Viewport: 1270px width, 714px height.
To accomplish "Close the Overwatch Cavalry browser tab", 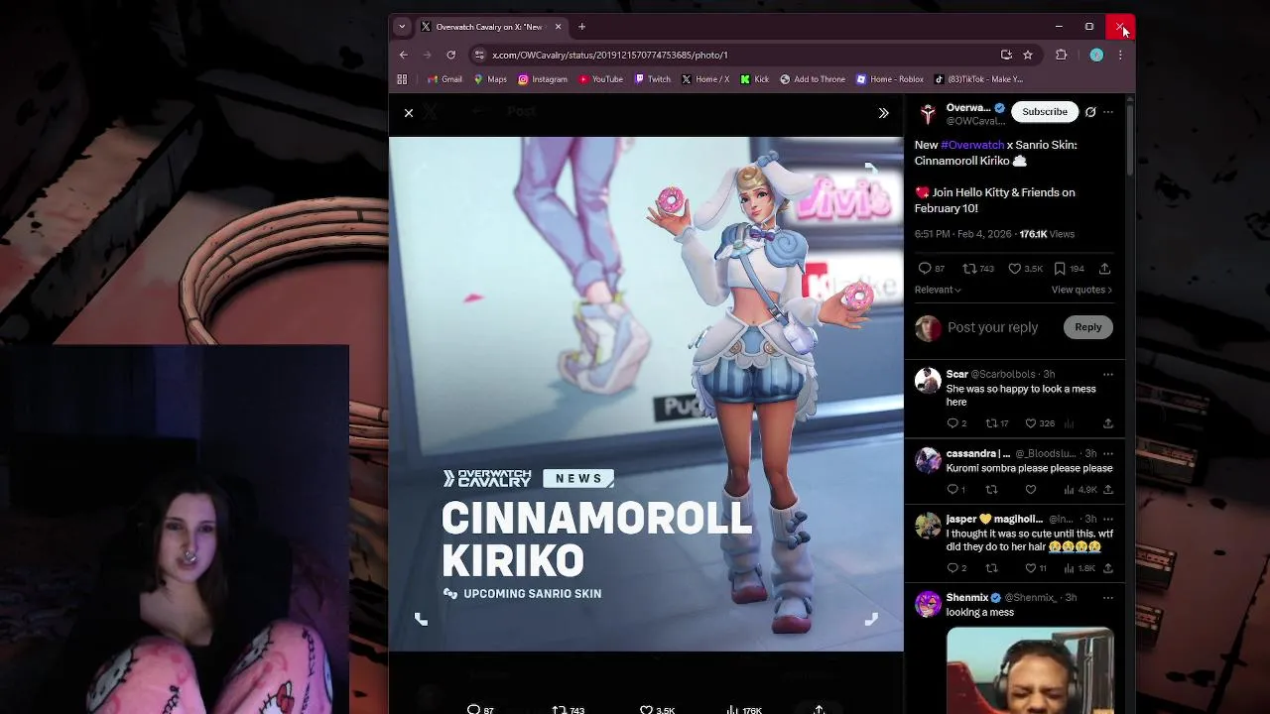I will point(558,27).
